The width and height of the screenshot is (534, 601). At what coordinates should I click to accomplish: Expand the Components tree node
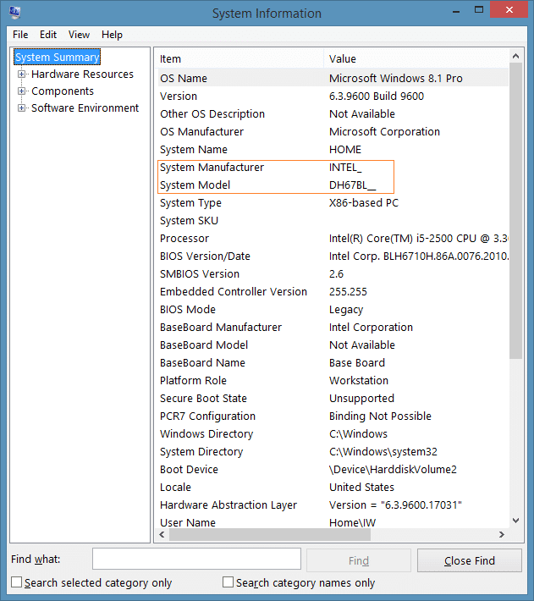(x=21, y=91)
